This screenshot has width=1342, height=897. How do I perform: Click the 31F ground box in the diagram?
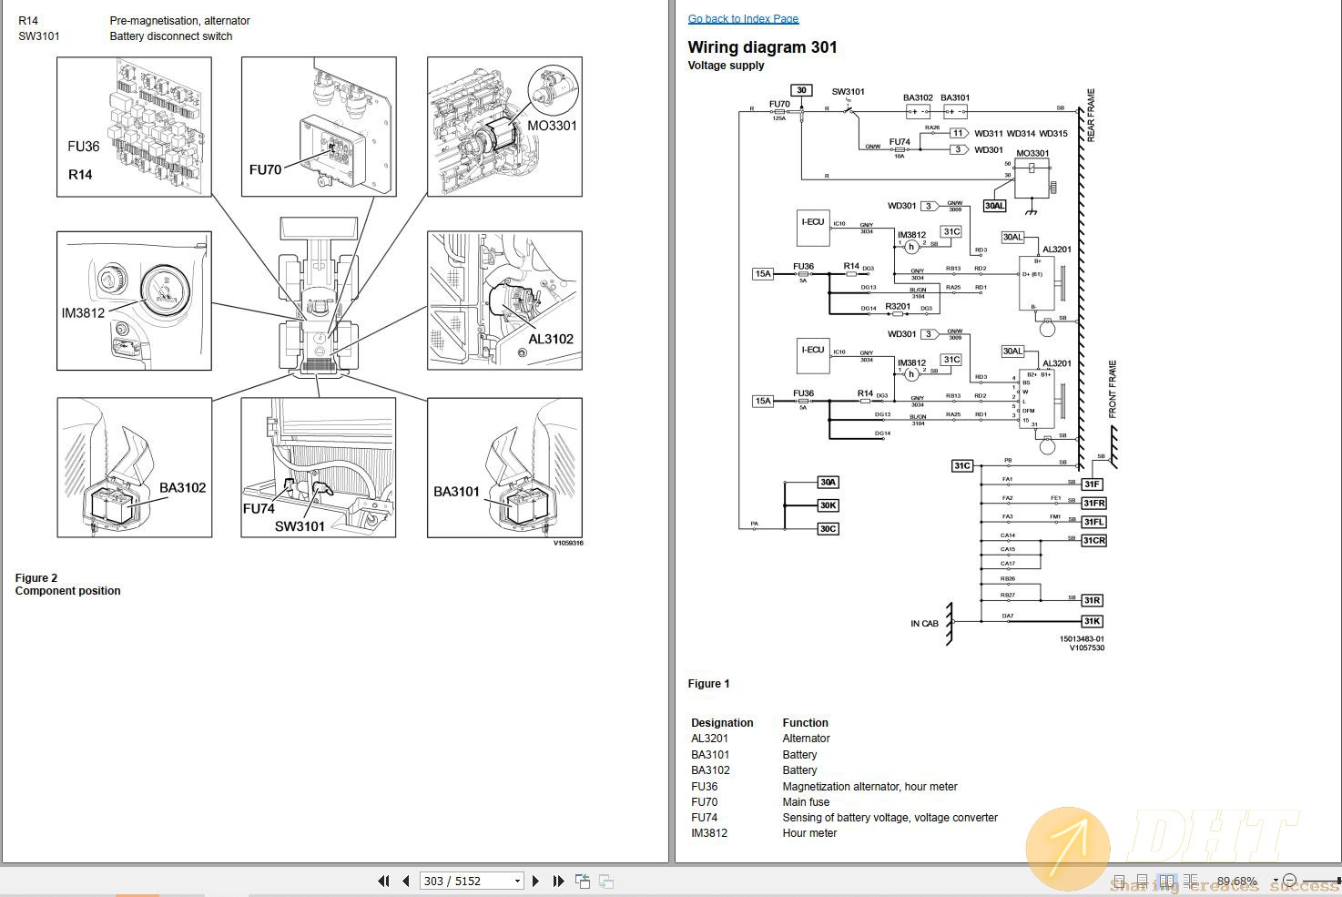1092,484
